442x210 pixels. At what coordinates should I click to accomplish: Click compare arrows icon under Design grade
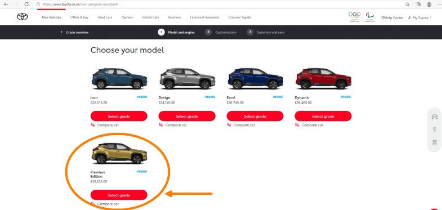click(x=160, y=125)
